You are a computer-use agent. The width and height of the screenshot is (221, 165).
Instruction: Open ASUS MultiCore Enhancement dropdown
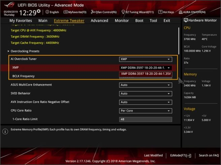pyautogui.click(x=146, y=85)
